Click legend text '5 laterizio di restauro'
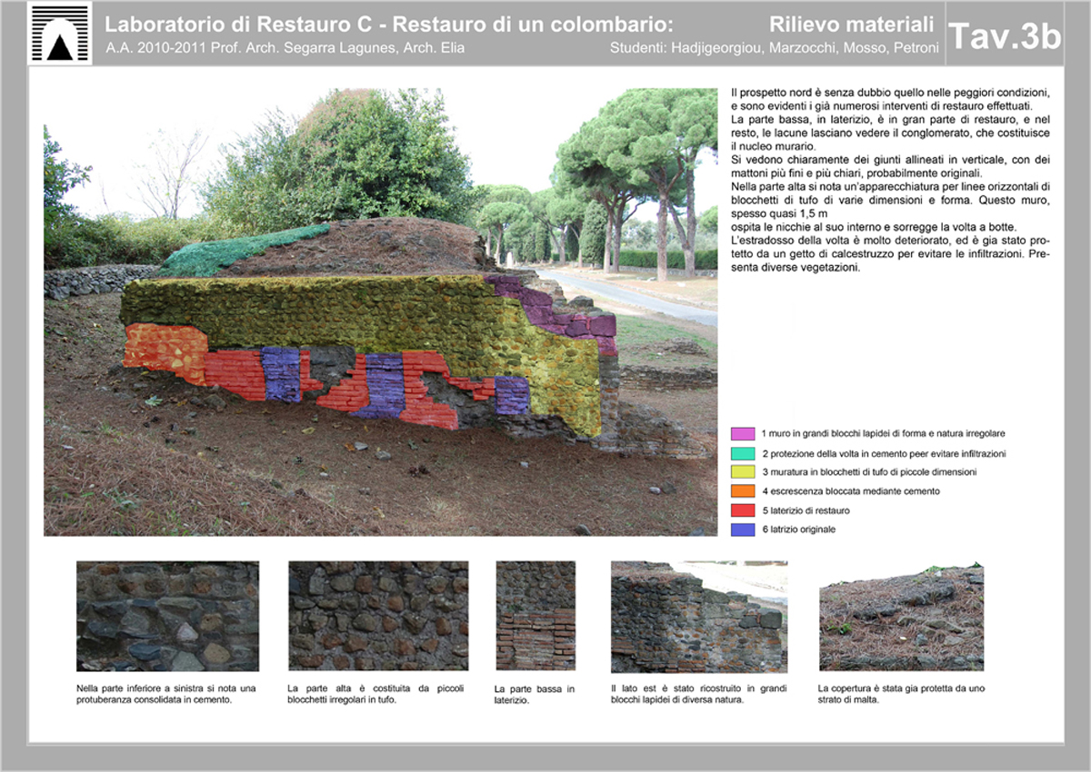Screen dimensions: 1091x772 tap(806, 510)
